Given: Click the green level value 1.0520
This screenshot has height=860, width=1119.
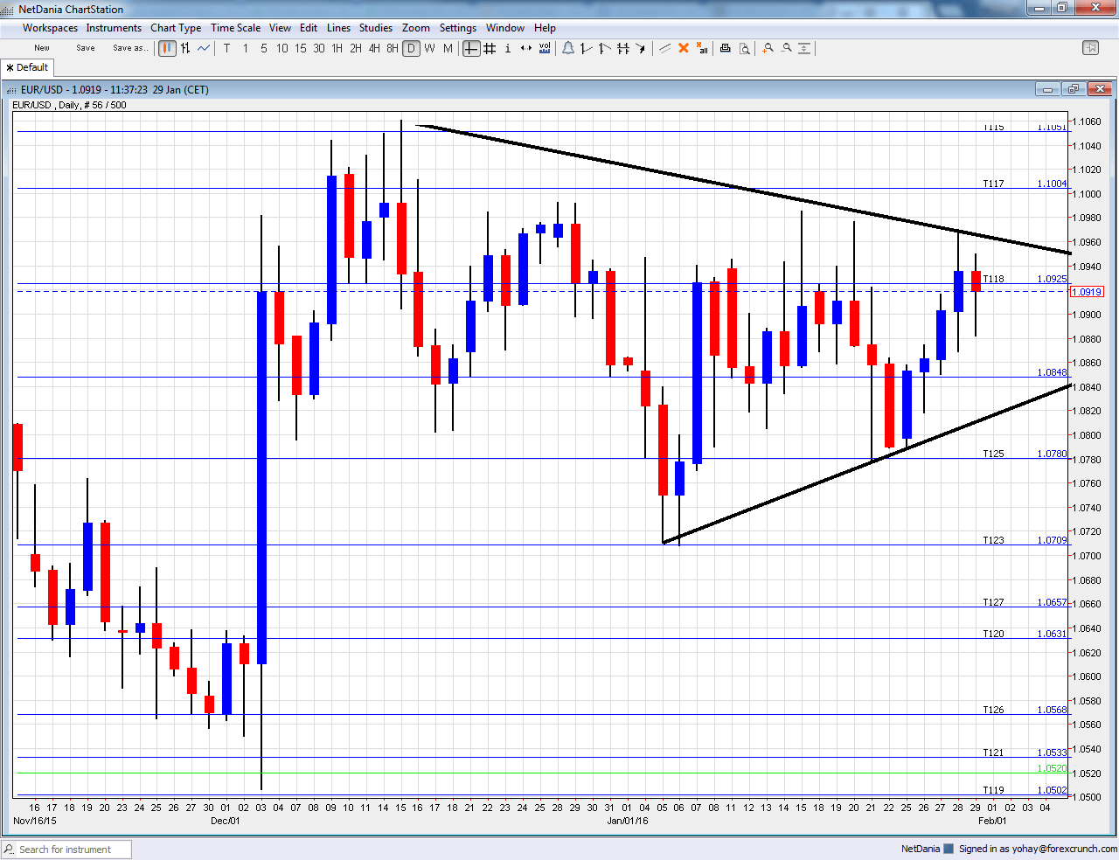Looking at the screenshot, I should (x=1052, y=769).
